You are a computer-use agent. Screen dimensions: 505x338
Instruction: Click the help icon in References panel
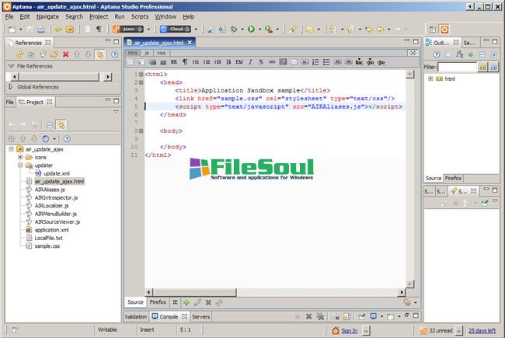click(113, 54)
